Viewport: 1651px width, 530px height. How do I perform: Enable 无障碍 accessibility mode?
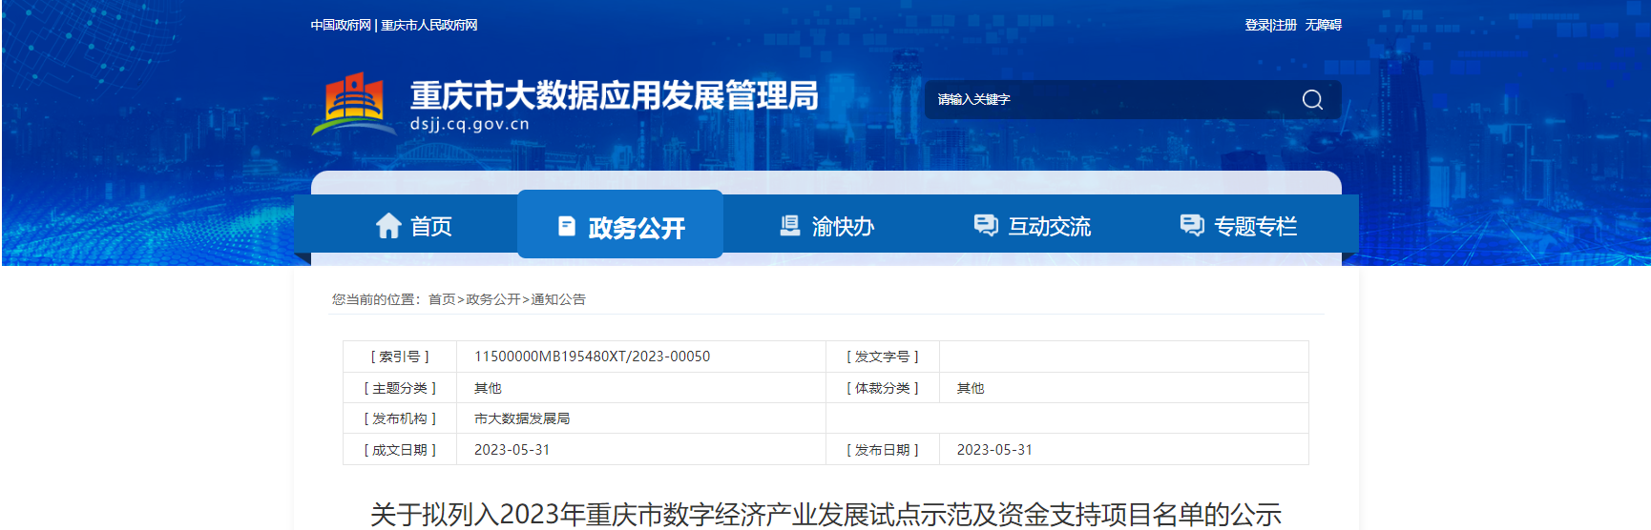click(x=1324, y=25)
